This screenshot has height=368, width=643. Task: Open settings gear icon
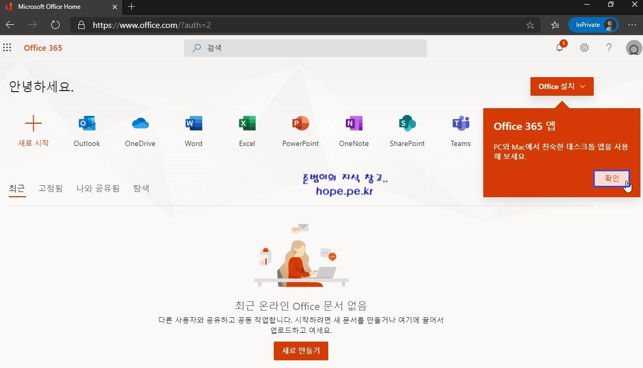click(584, 48)
